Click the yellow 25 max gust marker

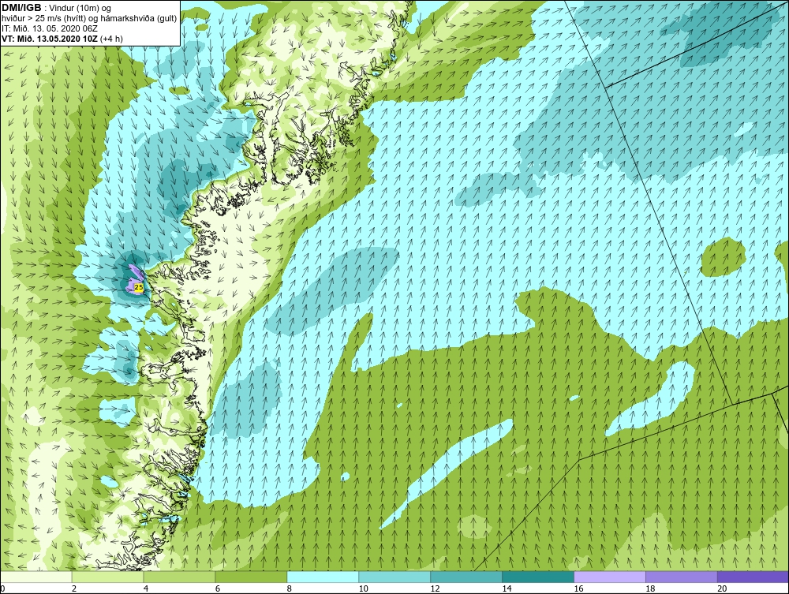(140, 287)
